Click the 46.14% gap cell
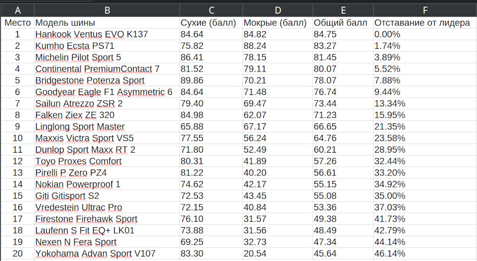This screenshot has height=261, width=477. pos(425,254)
